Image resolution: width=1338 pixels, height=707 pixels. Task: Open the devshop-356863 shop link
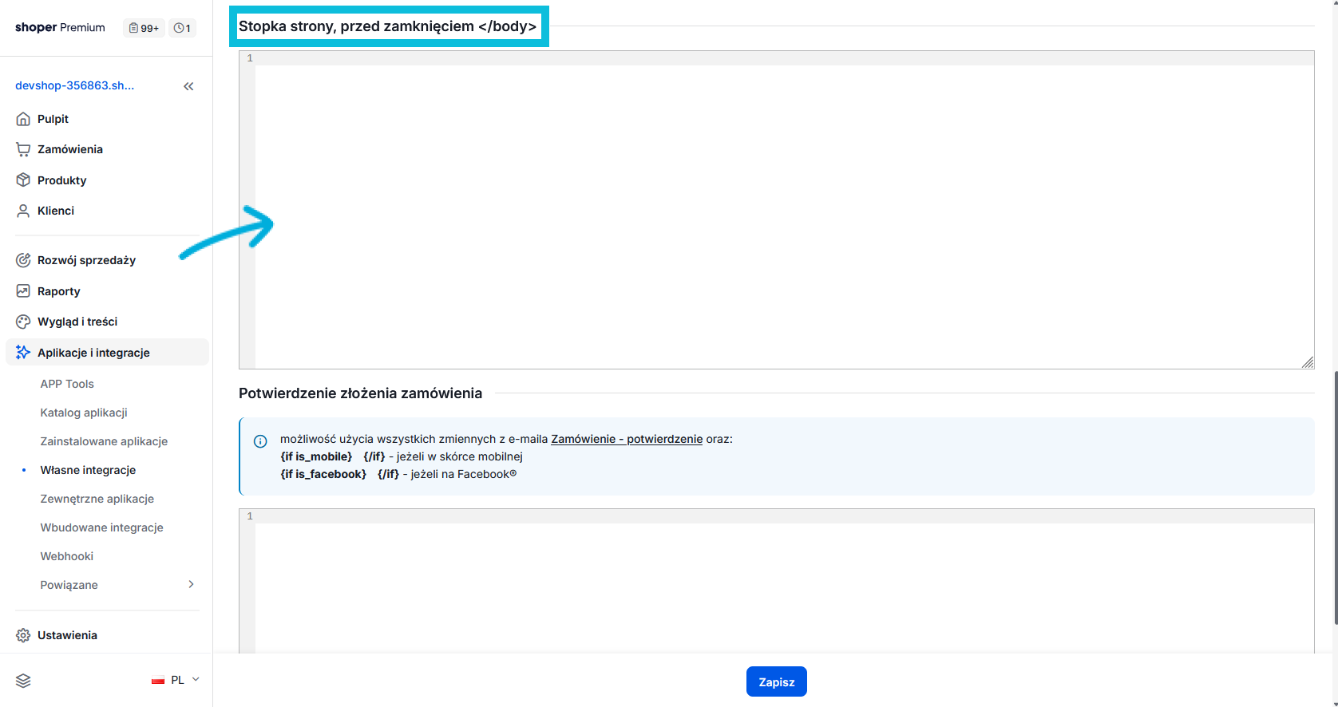74,85
